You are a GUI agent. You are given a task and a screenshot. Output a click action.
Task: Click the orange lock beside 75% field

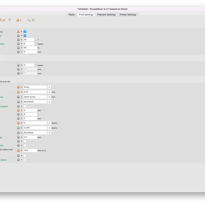click(x=18, y=151)
